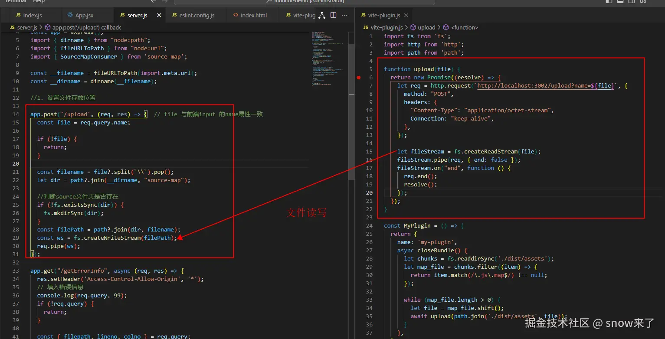This screenshot has width=665, height=339.
Task: Click "source-map" string on line 22
Action: point(164,180)
